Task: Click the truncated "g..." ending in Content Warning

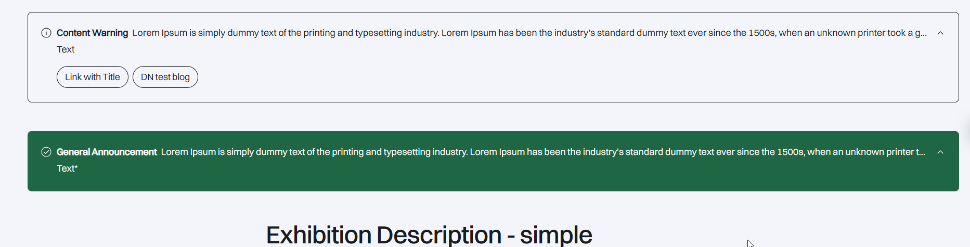Action: tap(921, 33)
